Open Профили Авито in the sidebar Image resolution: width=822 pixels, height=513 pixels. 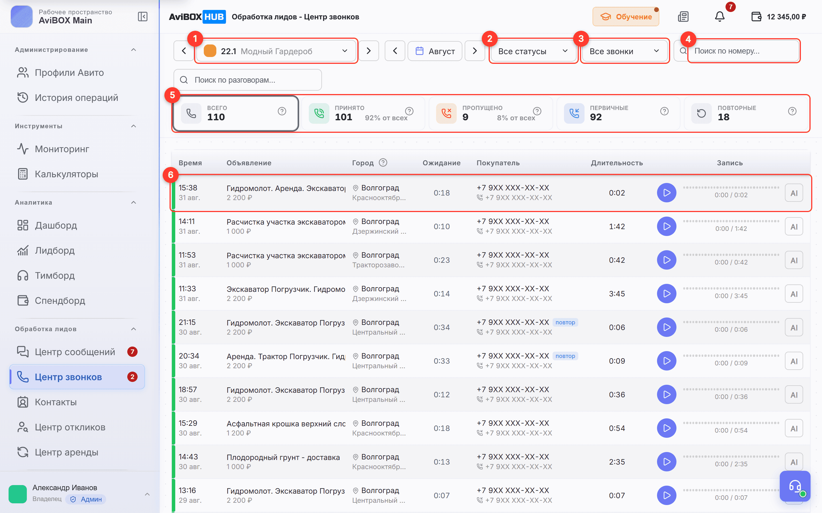coord(77,73)
